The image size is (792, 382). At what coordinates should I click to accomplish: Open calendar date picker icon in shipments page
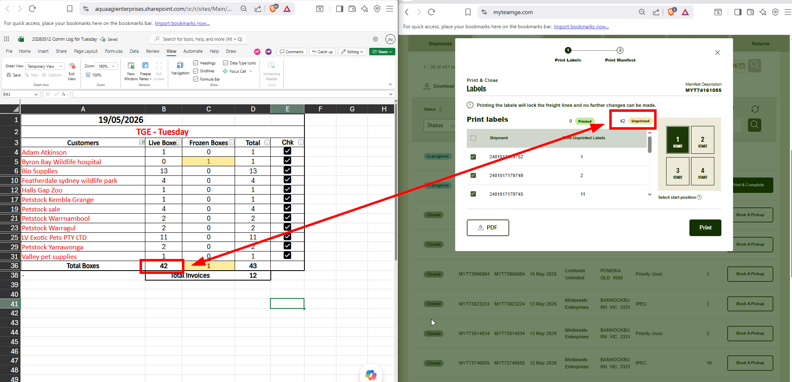[x=742, y=66]
